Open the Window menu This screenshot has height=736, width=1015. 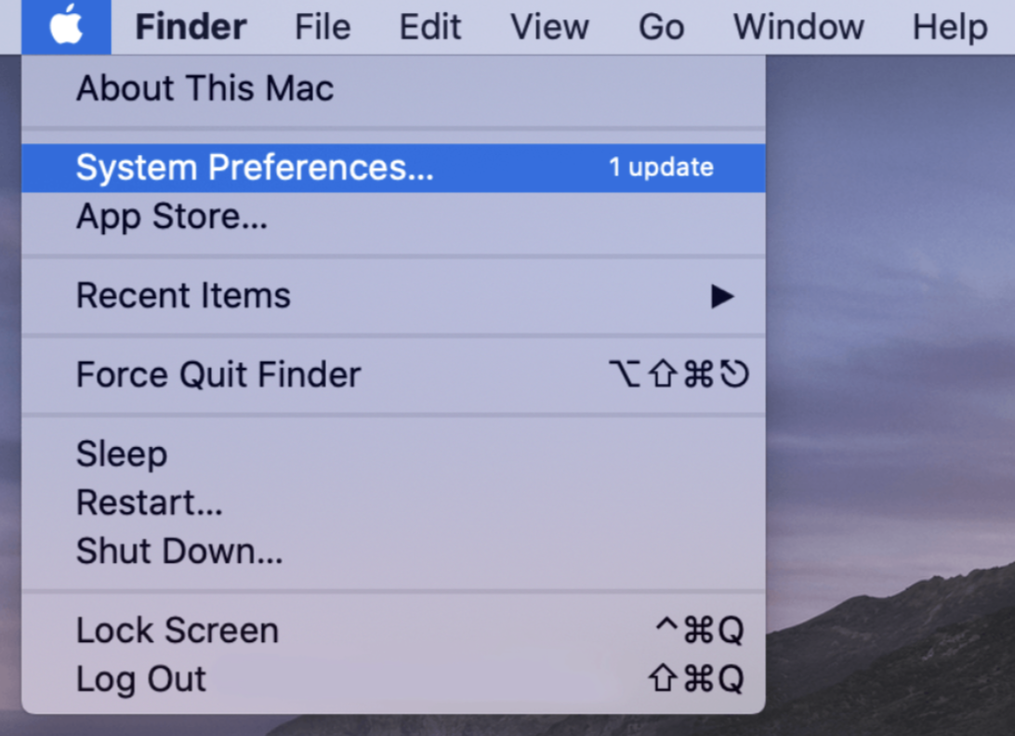click(798, 28)
